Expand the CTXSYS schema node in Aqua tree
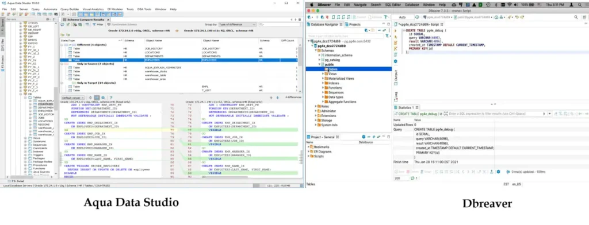 point(21,23)
